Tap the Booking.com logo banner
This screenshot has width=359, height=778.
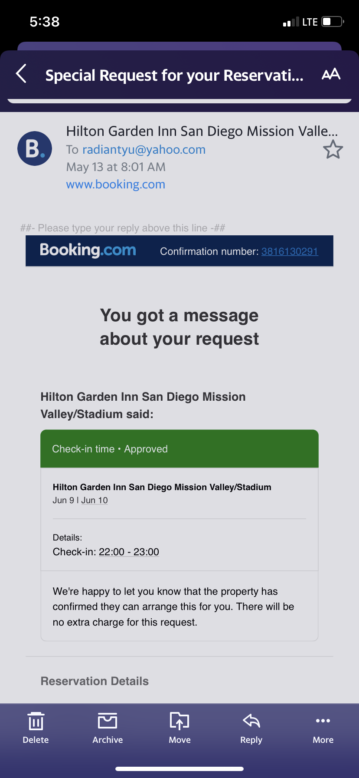click(x=88, y=251)
